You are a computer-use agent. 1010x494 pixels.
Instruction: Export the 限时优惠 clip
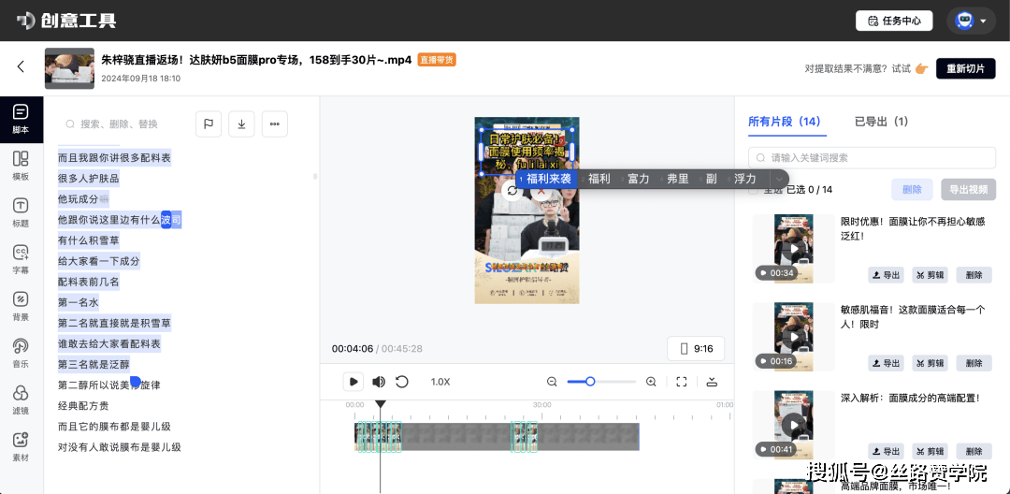pyautogui.click(x=886, y=274)
